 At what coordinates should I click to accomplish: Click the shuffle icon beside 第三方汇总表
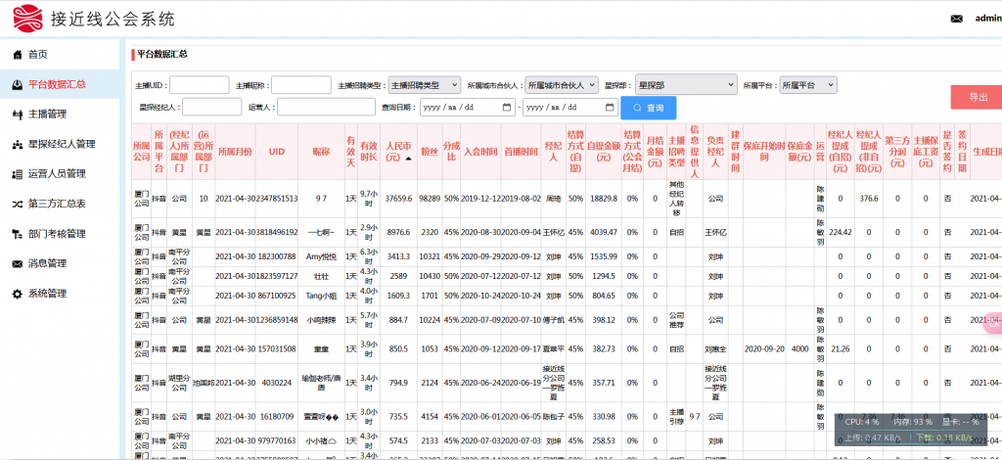[18, 204]
